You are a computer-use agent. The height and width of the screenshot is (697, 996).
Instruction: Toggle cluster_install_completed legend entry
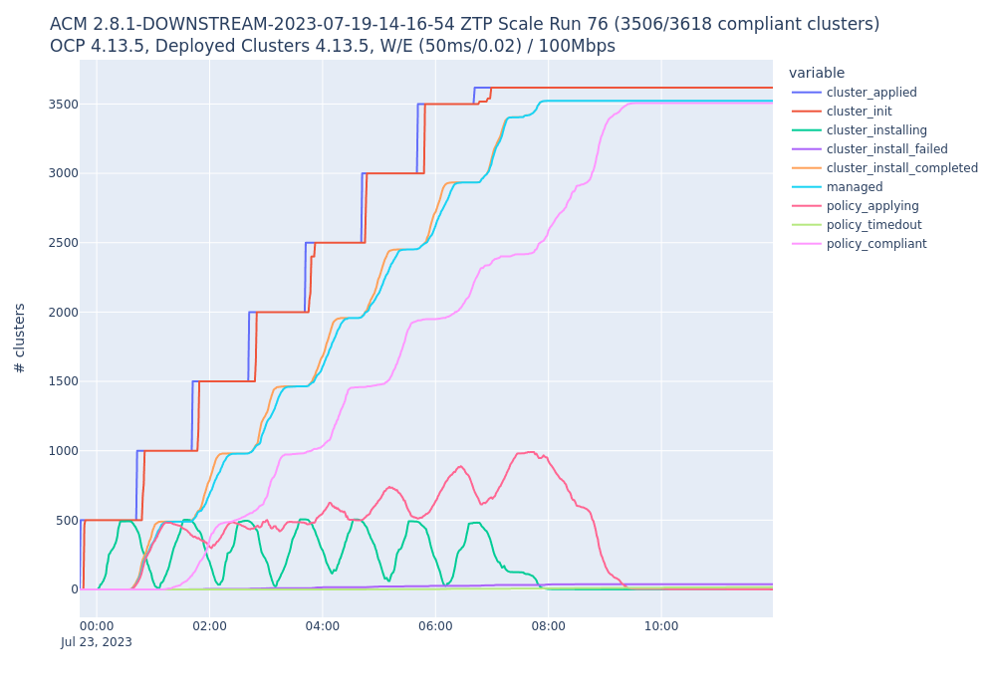[x=884, y=168]
